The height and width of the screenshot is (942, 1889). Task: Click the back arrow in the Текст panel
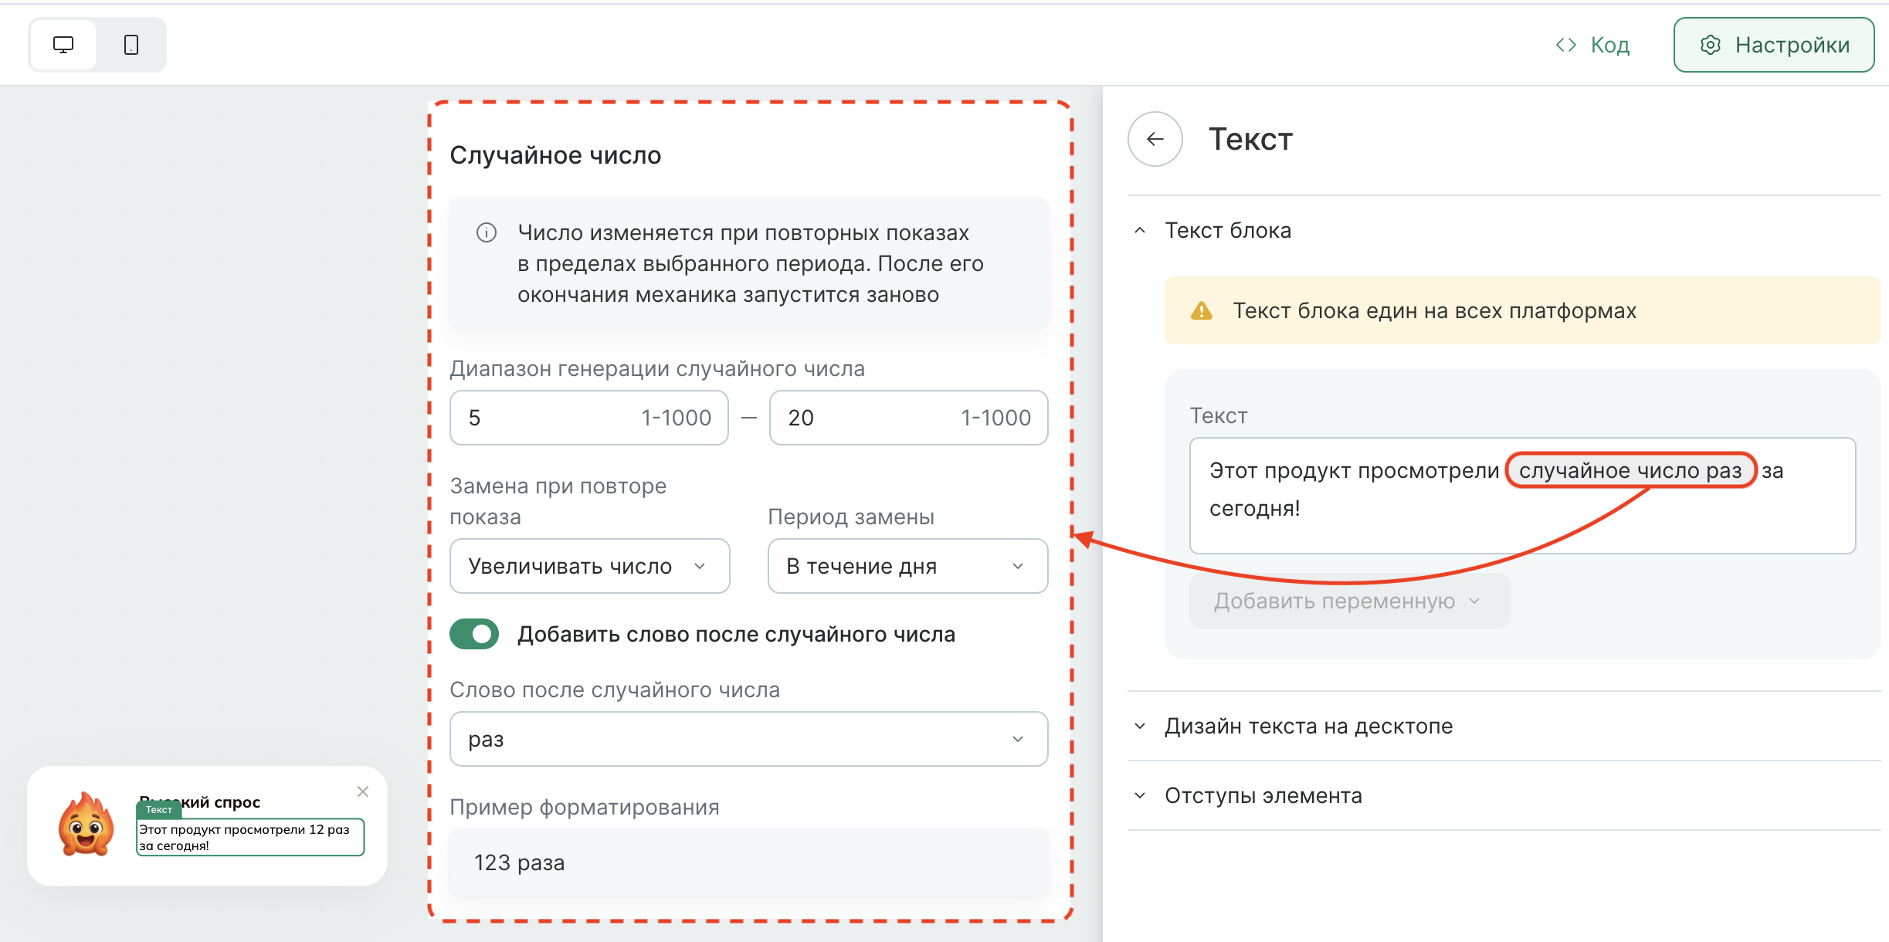pos(1154,139)
